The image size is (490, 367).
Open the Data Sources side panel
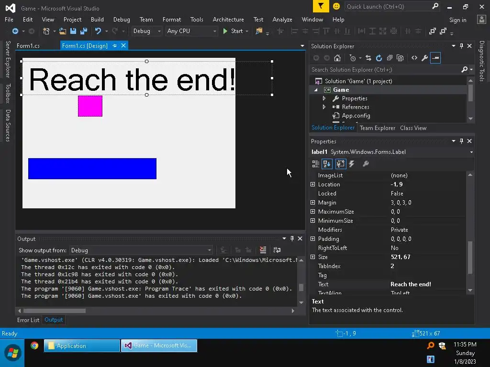[8, 126]
